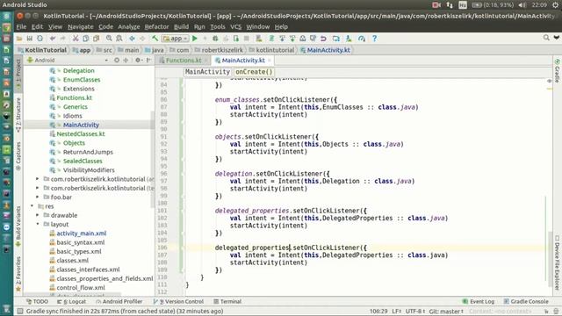
Task: Click the scroll from source target icon
Action: tap(117, 61)
